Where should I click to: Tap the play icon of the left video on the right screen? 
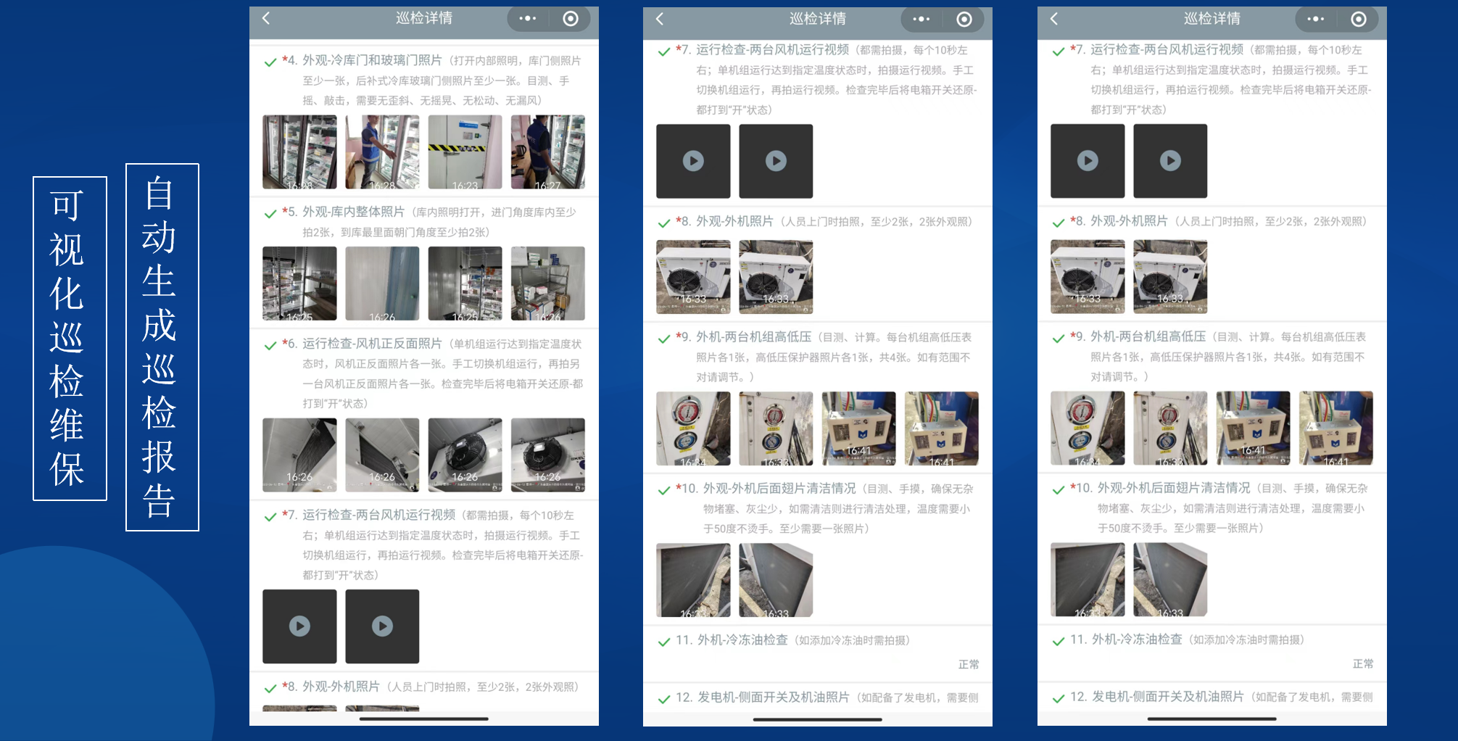[1088, 160]
